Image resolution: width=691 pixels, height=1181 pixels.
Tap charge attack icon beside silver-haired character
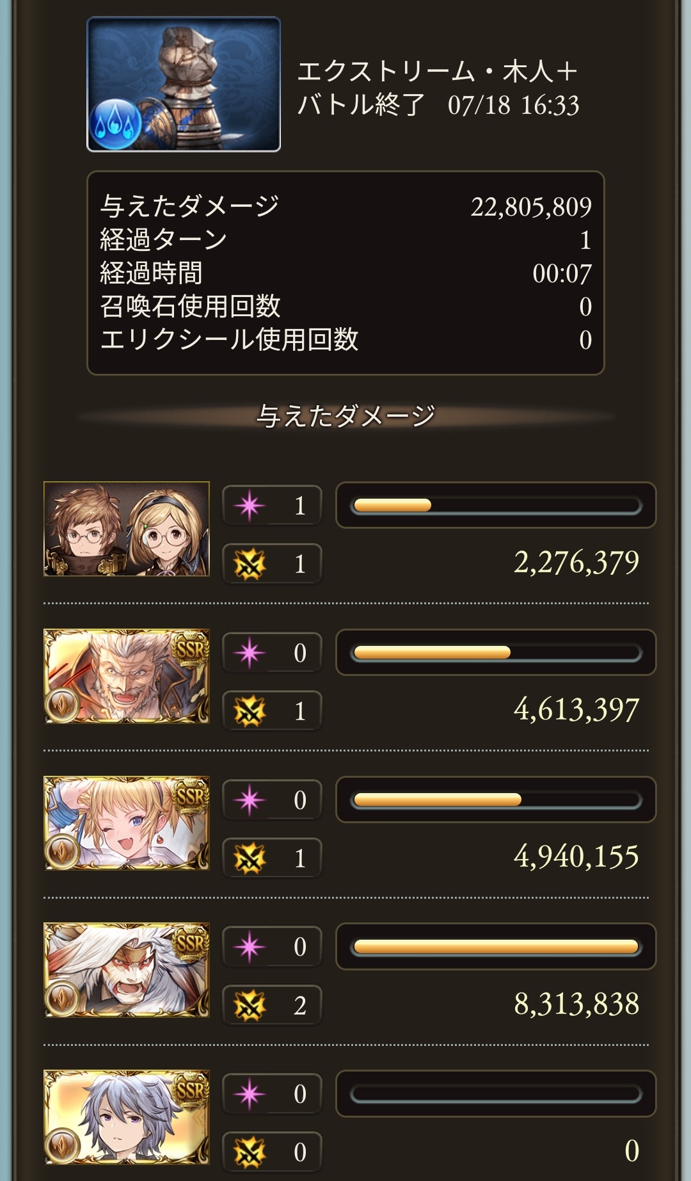pyautogui.click(x=250, y=1152)
